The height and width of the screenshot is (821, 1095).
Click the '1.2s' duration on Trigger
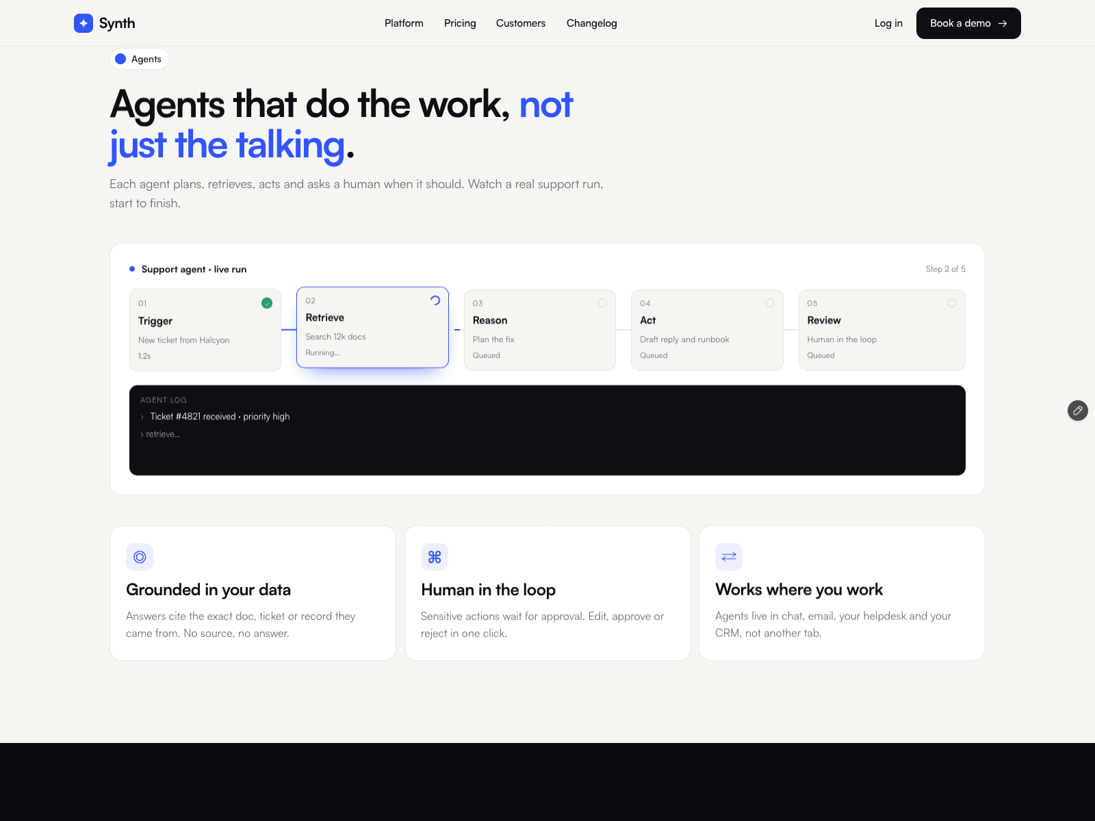pyautogui.click(x=144, y=356)
